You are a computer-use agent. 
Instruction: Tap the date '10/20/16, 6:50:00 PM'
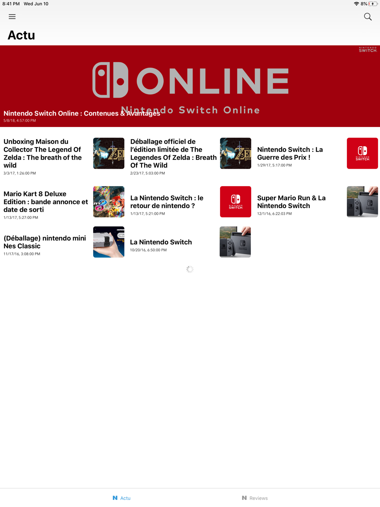click(148, 250)
